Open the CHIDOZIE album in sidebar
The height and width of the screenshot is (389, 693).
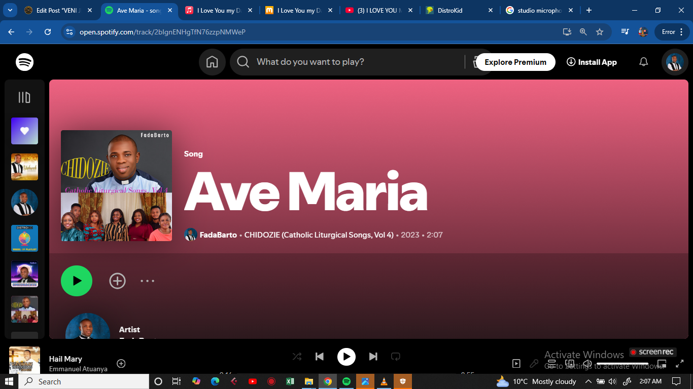24,310
